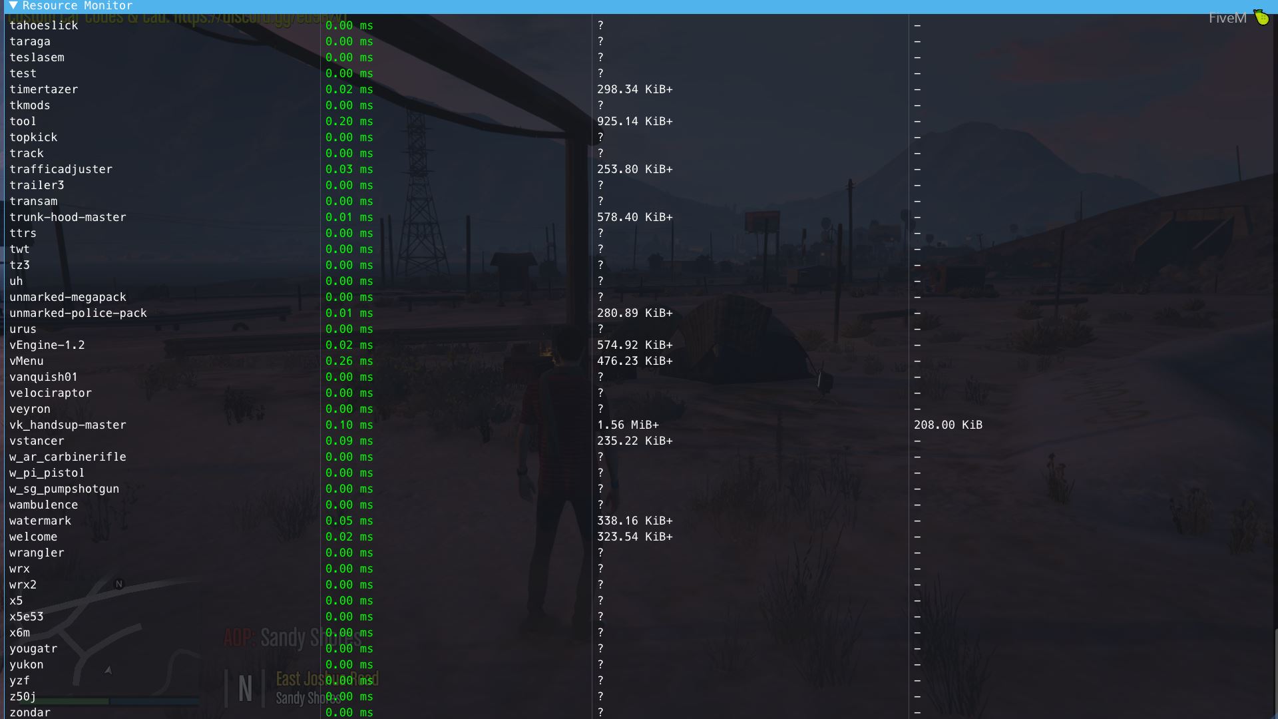Screen dimensions: 1278x719
Task: Select the welcome resource name
Action: click(33, 537)
